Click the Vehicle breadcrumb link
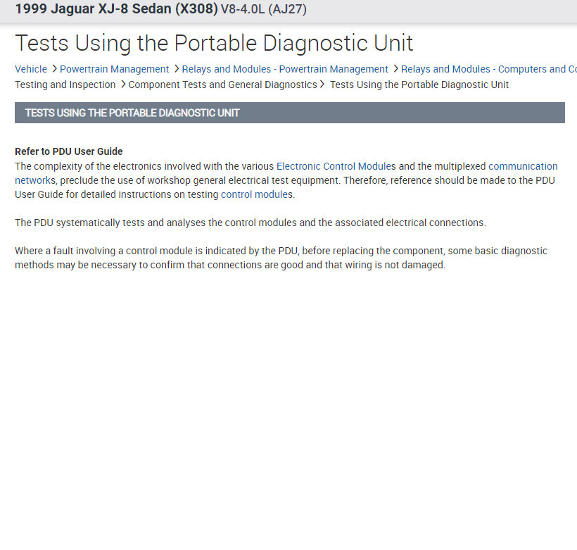This screenshot has width=577, height=550. pyautogui.click(x=31, y=69)
